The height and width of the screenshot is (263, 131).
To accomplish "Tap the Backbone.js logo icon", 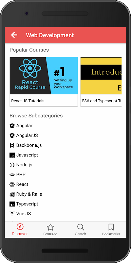I will [x=12, y=145].
